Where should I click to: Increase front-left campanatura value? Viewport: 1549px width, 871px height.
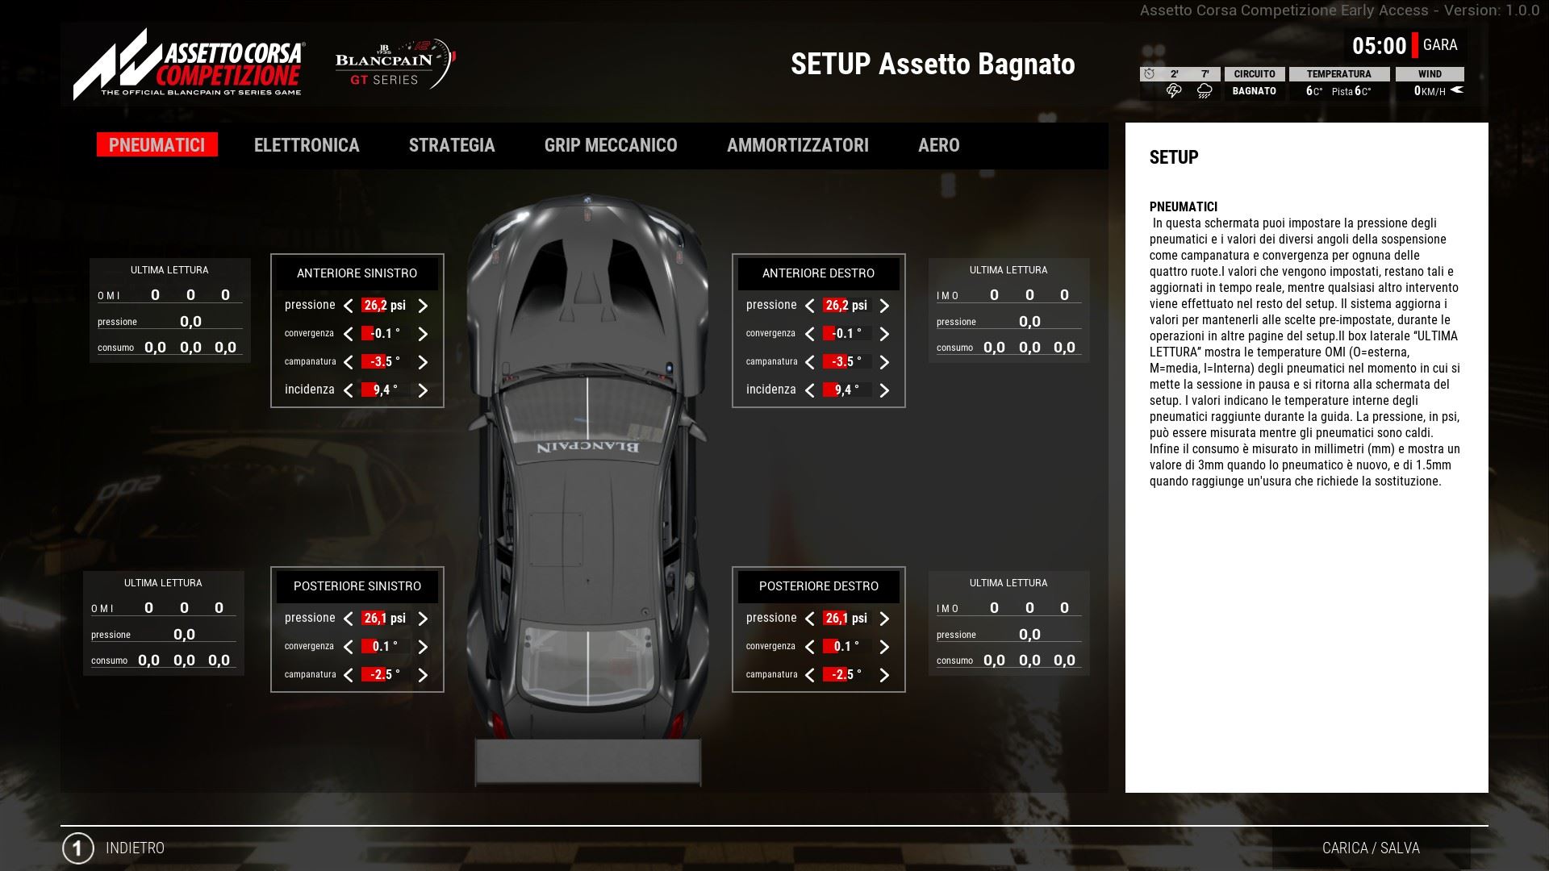point(423,362)
